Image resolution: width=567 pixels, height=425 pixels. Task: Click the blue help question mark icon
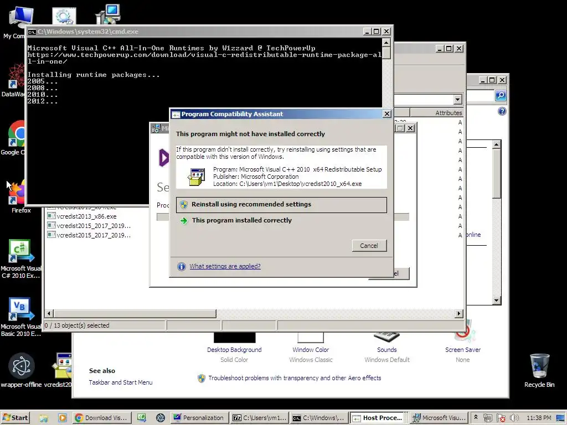pyautogui.click(x=502, y=111)
